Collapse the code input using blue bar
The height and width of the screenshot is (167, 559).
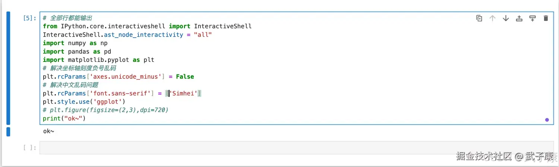coord(8,68)
